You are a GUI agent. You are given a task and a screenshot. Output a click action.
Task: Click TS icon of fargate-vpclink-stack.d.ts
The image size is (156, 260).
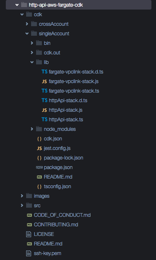44,72
